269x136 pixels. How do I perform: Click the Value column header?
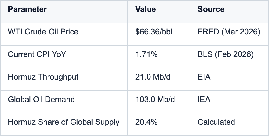coord(146,9)
